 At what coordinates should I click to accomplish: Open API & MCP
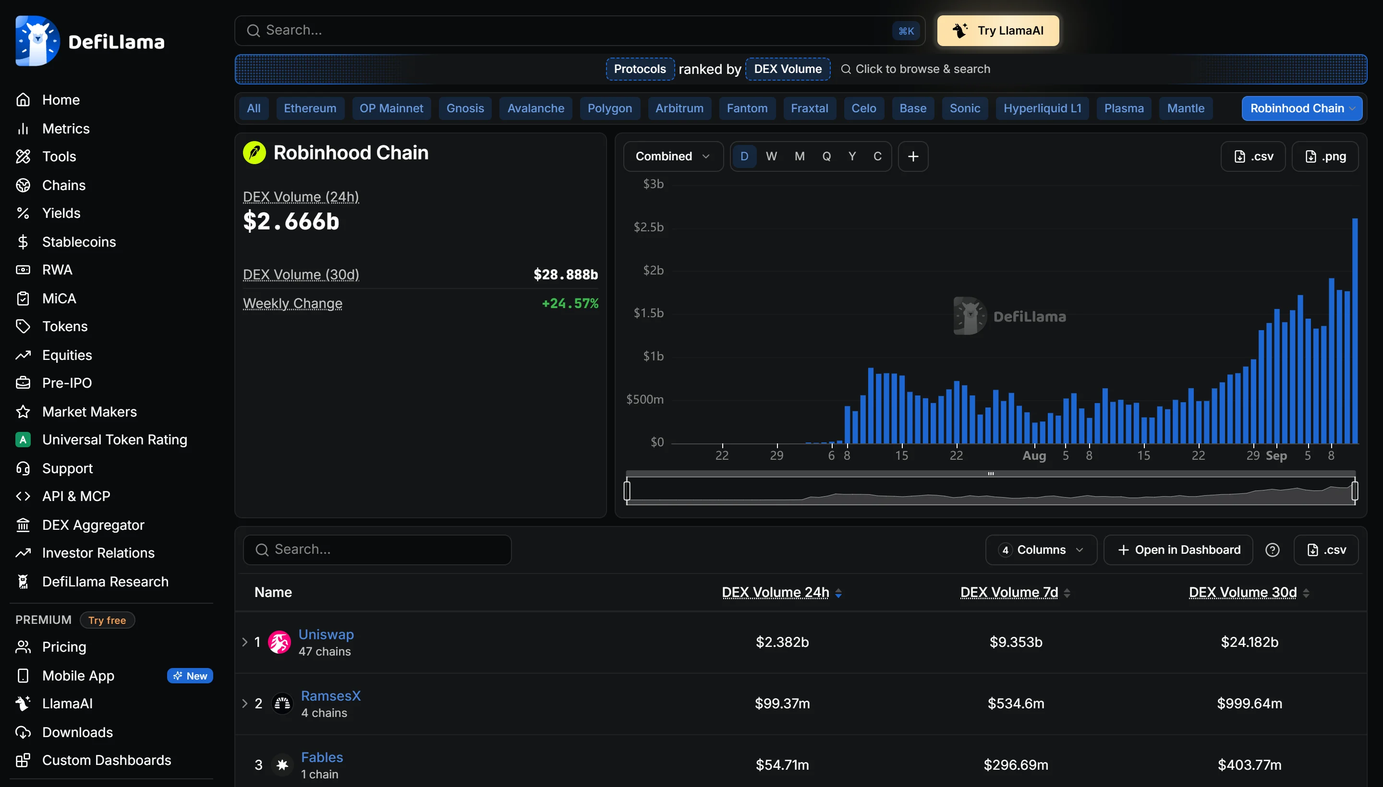76,496
